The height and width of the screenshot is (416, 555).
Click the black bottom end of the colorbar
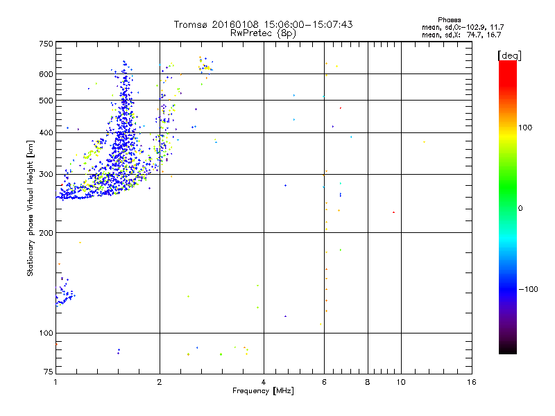(x=508, y=349)
